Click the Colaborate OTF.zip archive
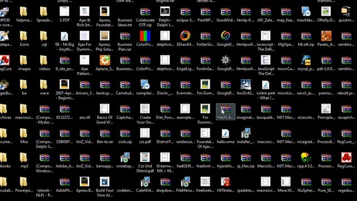Image resolution: width=357 pixels, height=201 pixels. 145,11
